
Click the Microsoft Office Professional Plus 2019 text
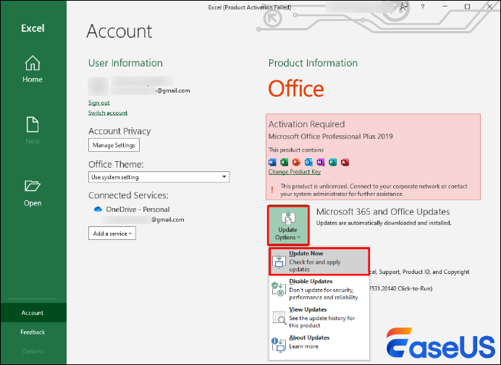click(x=330, y=137)
